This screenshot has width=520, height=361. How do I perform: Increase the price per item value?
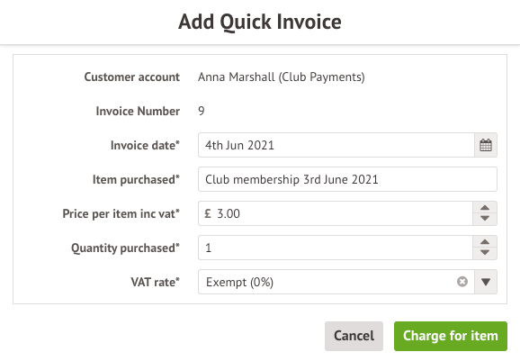(x=485, y=208)
